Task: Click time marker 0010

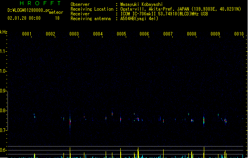Action: [x=239, y=34]
